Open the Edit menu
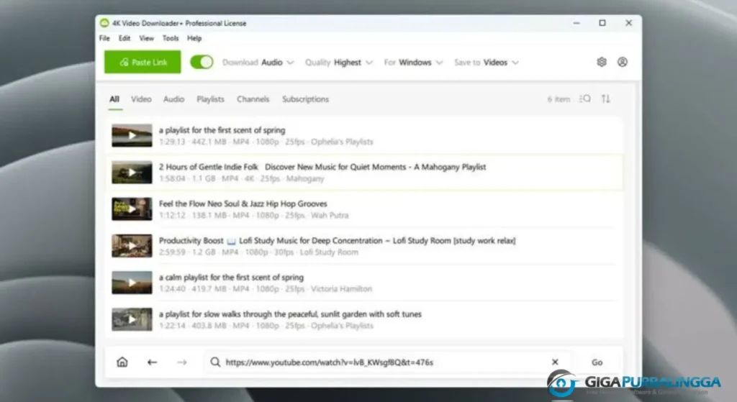Viewport: 737px width, 402px height. click(125, 39)
